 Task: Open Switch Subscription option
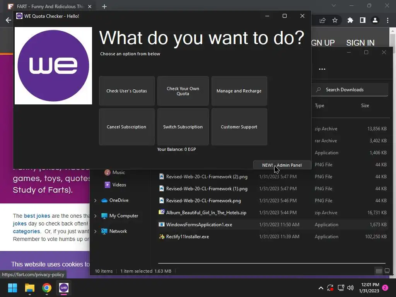coord(183,127)
